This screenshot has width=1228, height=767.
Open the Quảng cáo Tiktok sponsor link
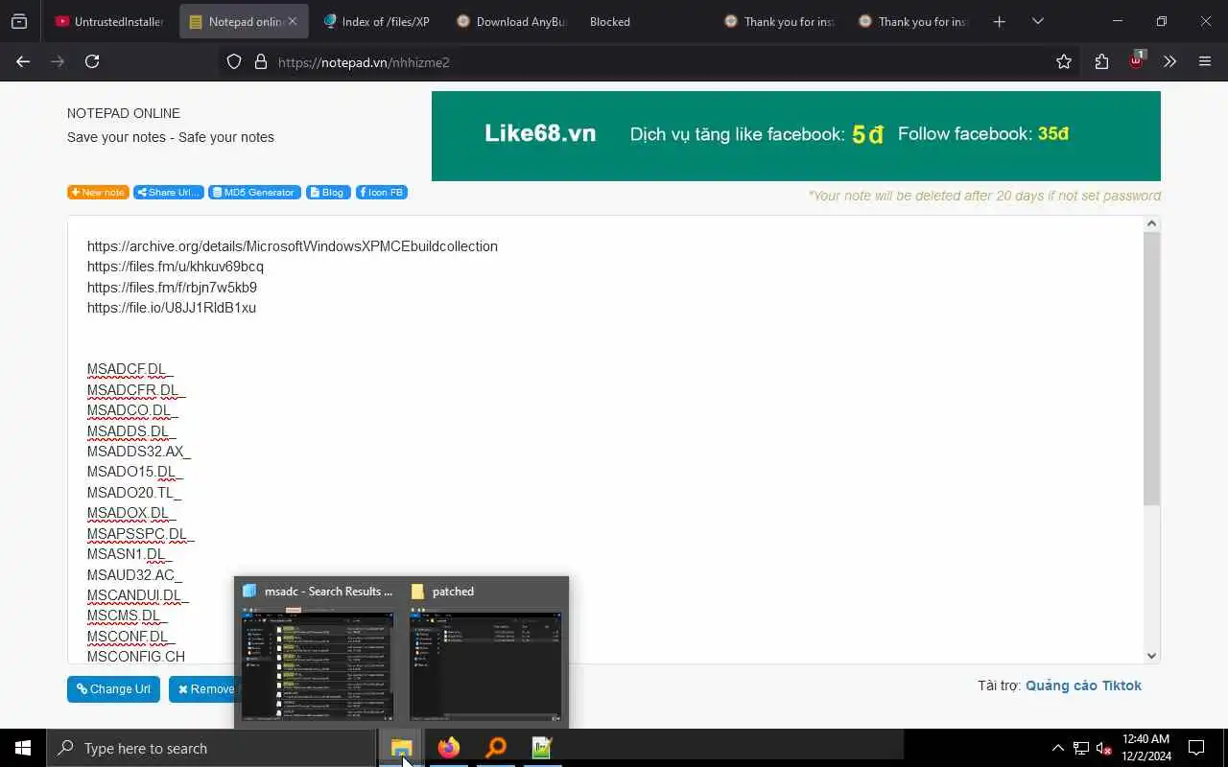coord(1083,686)
